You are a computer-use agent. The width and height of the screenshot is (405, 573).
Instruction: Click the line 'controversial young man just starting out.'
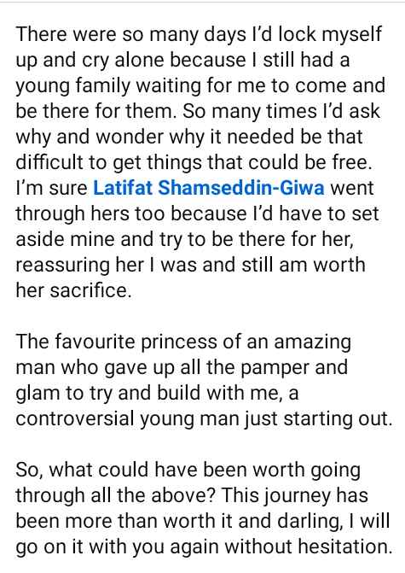point(204,418)
